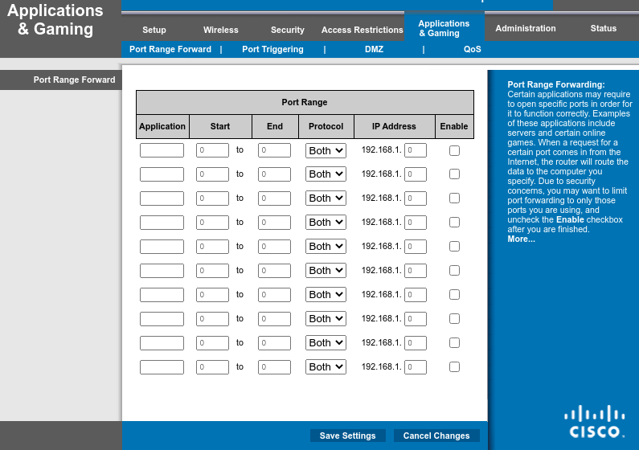
Task: View the Status tab
Action: click(x=603, y=28)
